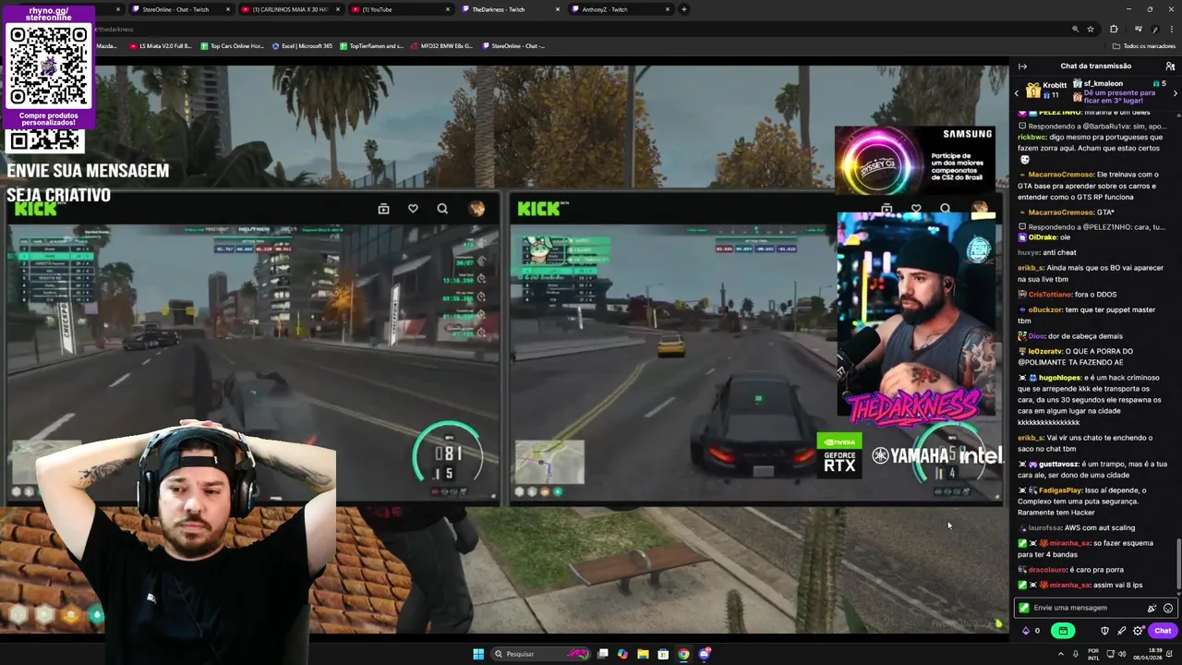This screenshot has height=665, width=1182.
Task: Click the green chat identity badge in input
Action: [x=1023, y=608]
